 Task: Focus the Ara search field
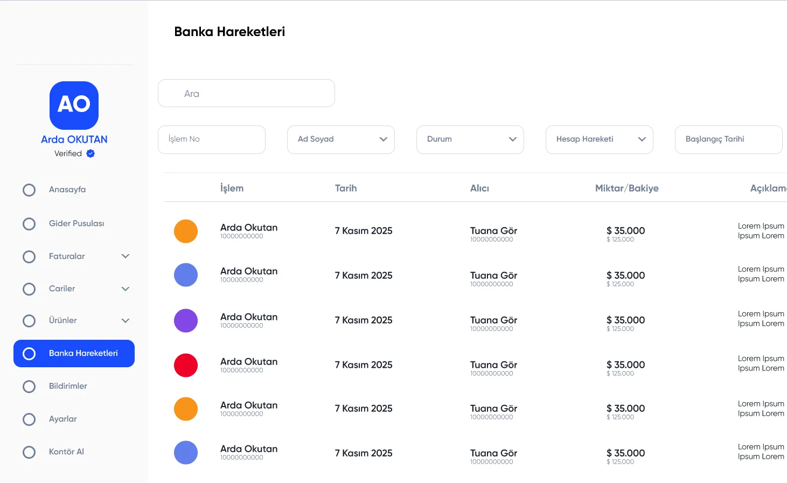tap(246, 94)
